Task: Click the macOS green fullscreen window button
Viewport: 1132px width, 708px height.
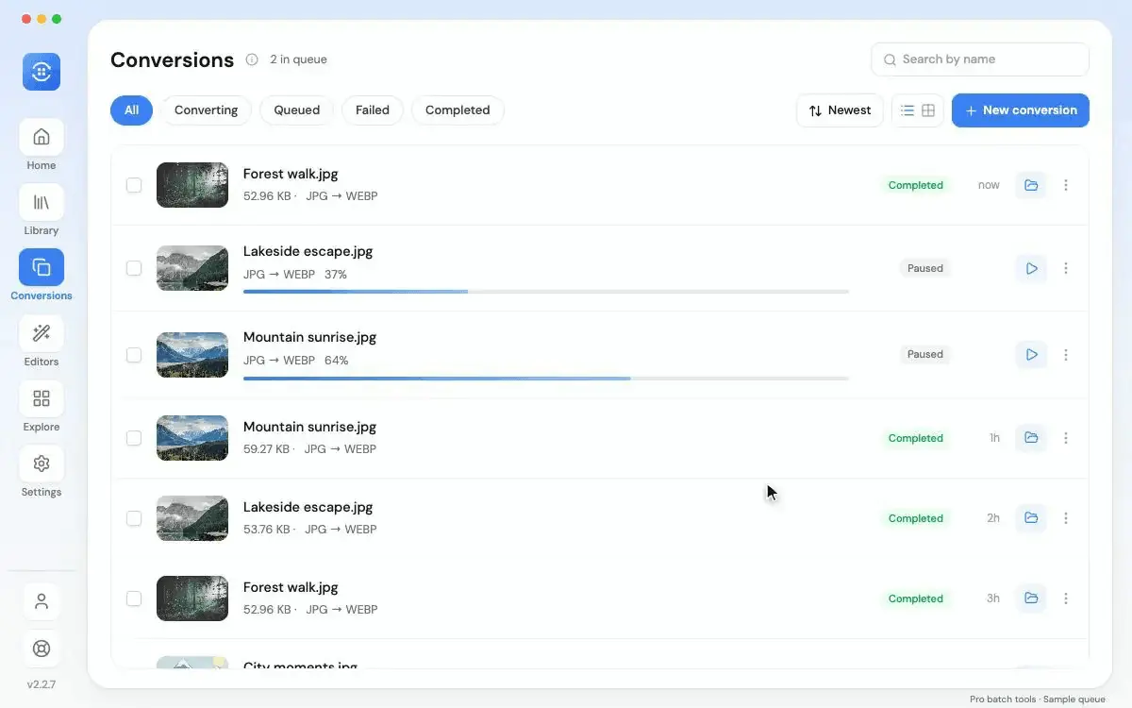Action: [57, 19]
